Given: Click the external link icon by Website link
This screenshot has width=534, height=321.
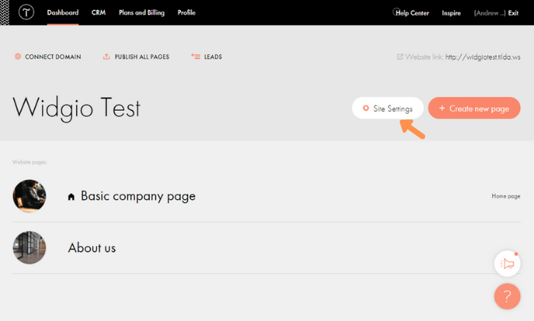Looking at the screenshot, I should tap(400, 56).
